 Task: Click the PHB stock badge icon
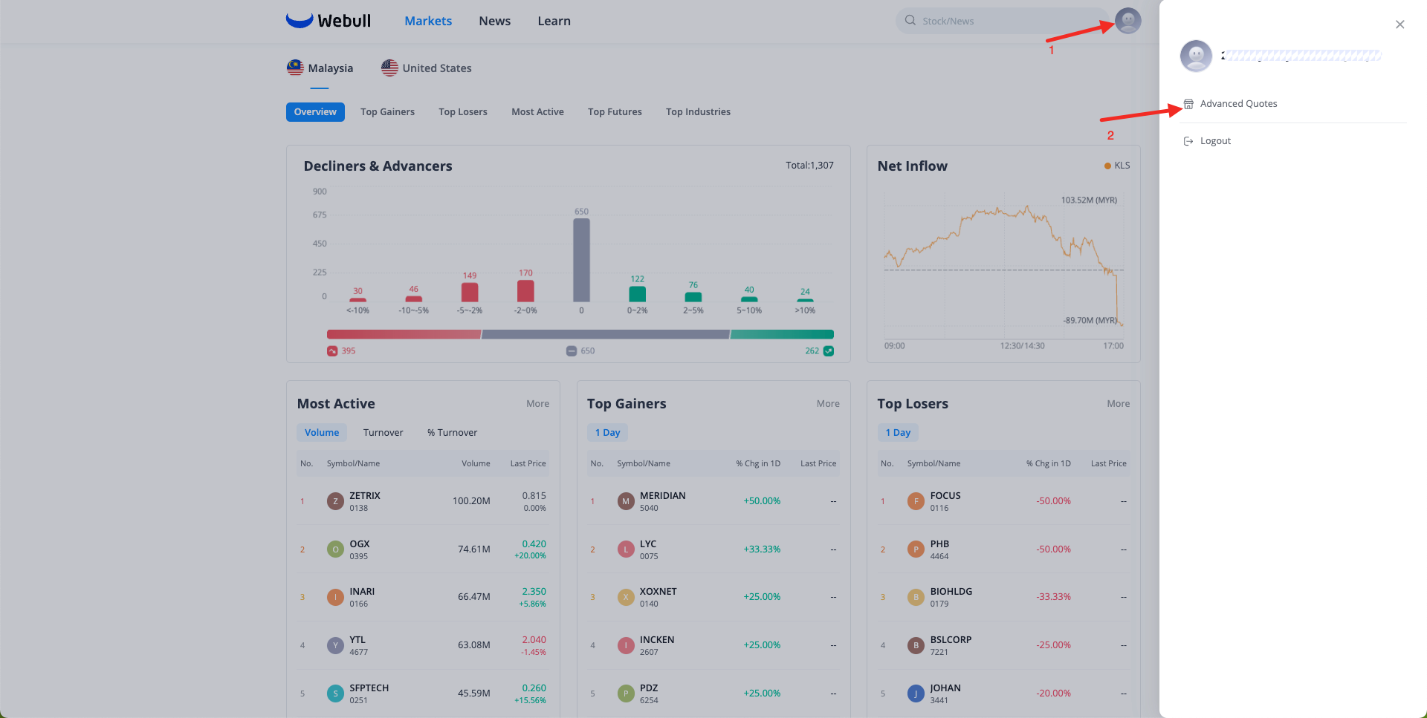[916, 549]
